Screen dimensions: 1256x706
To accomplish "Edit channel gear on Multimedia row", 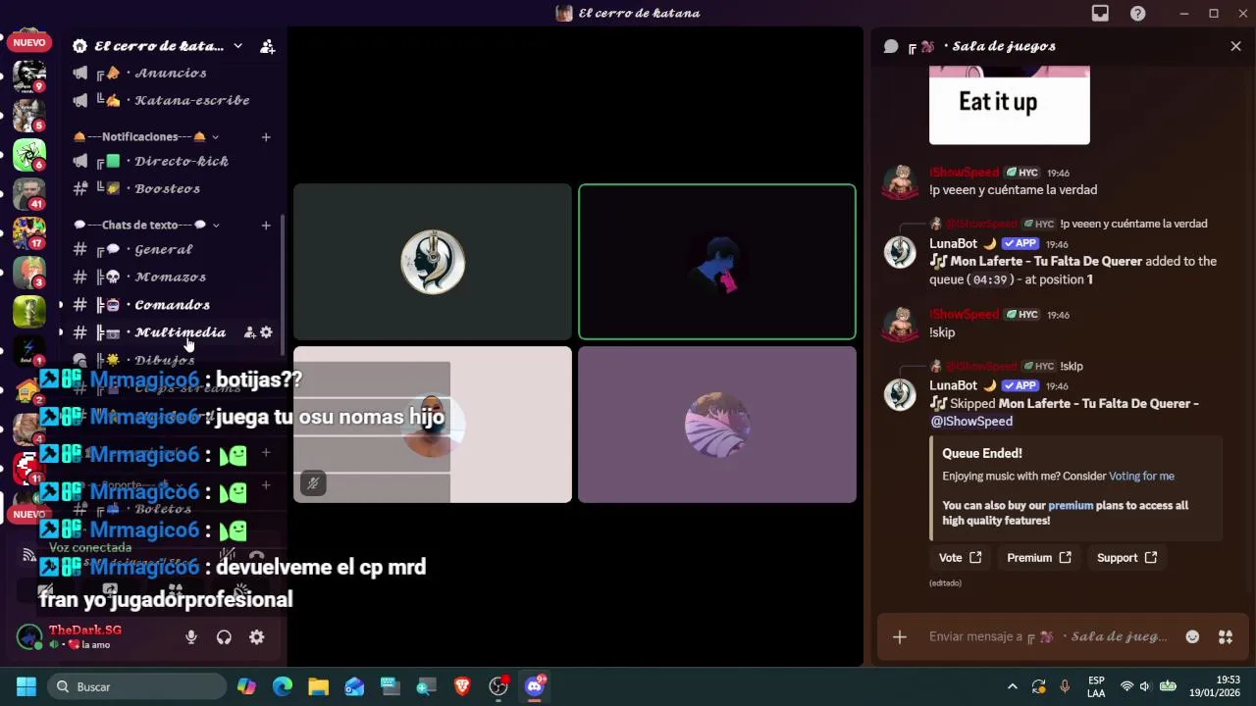I will point(266,332).
